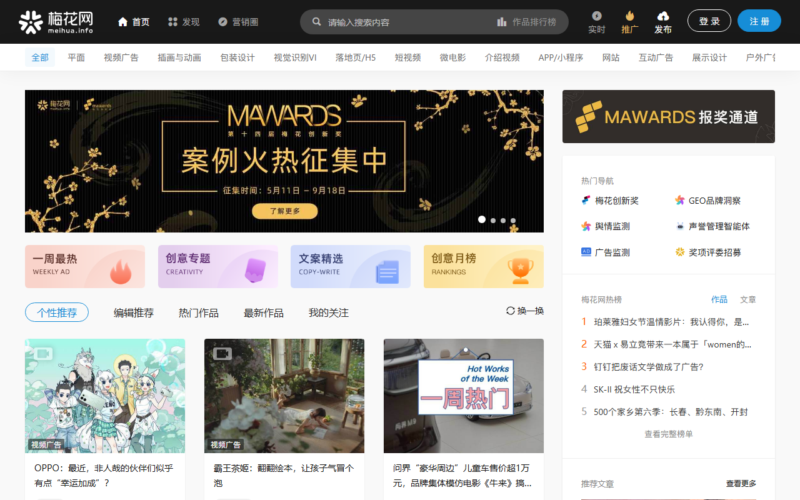Screen dimensions: 800x500
Task: Open the 发现 discover nav item
Action: pyautogui.click(x=184, y=22)
